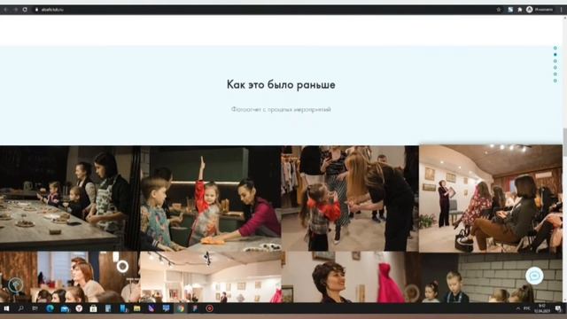Open photo of girl raising her hand
Screen dimensions: 567x319
(x=211, y=198)
